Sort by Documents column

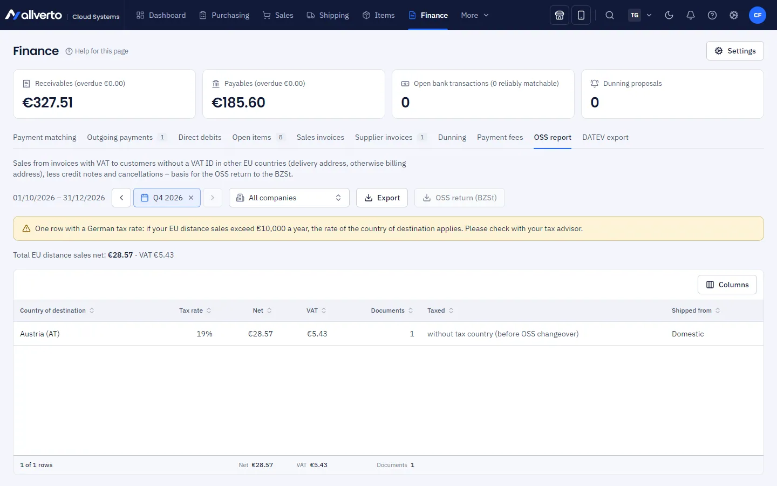point(392,310)
